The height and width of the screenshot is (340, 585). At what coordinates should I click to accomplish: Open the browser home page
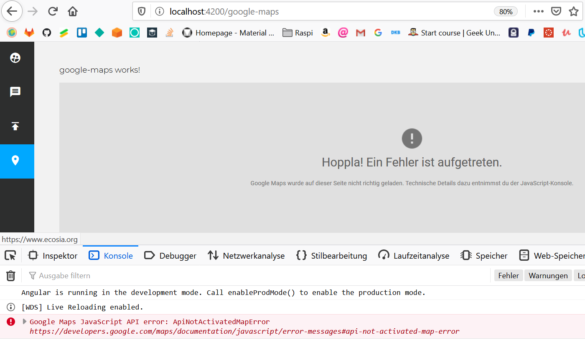73,11
